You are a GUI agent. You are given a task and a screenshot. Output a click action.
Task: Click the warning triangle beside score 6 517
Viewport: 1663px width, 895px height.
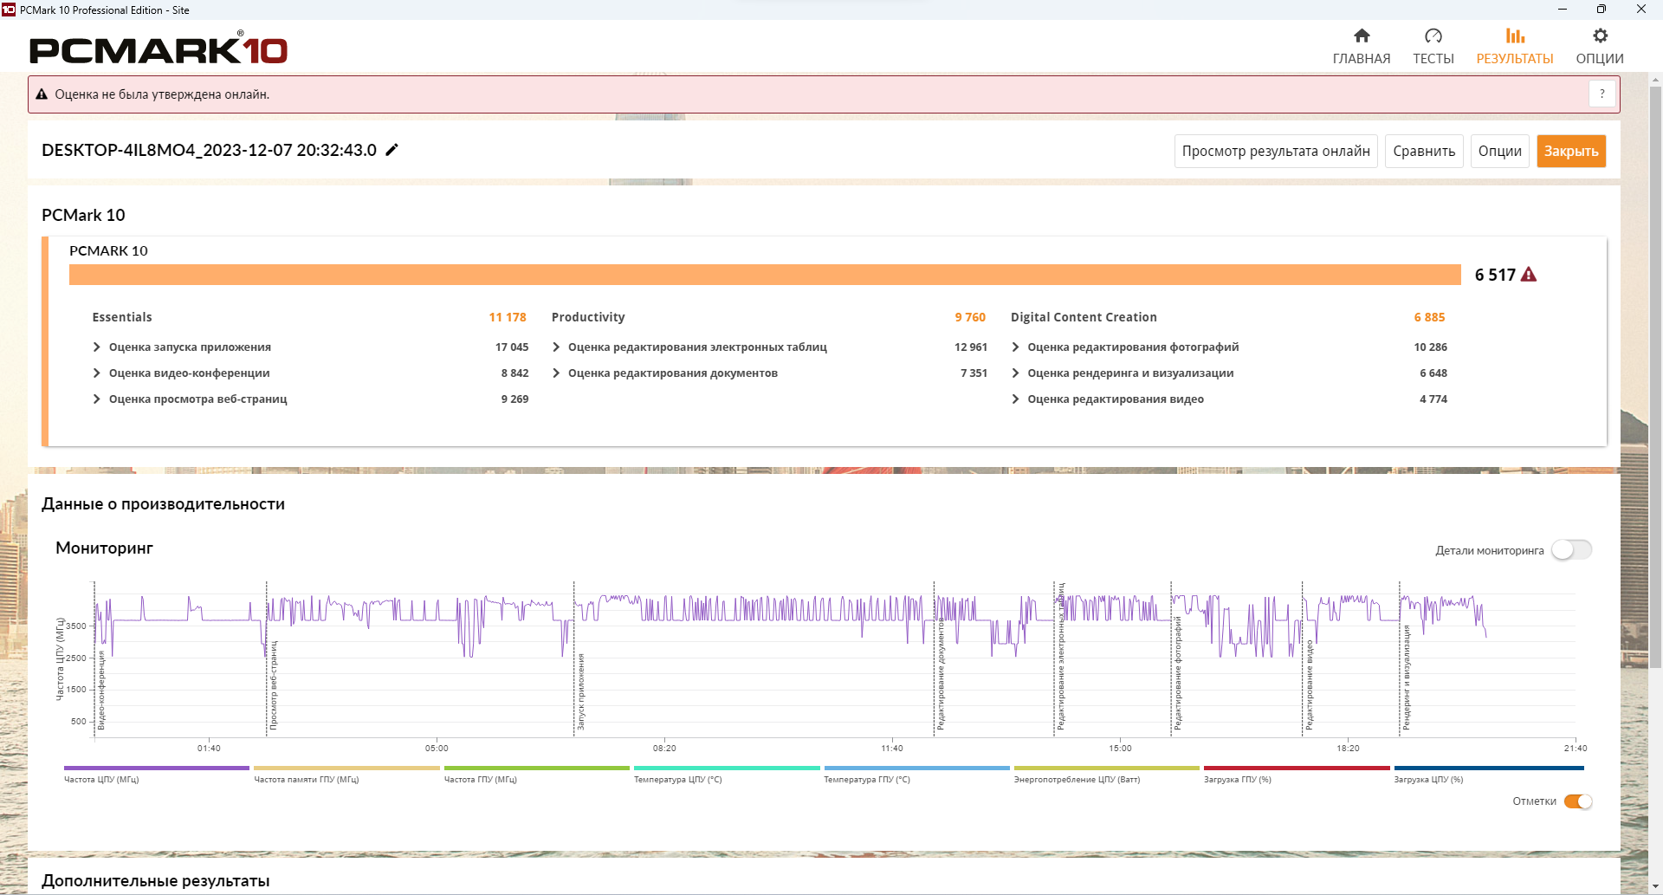point(1529,275)
